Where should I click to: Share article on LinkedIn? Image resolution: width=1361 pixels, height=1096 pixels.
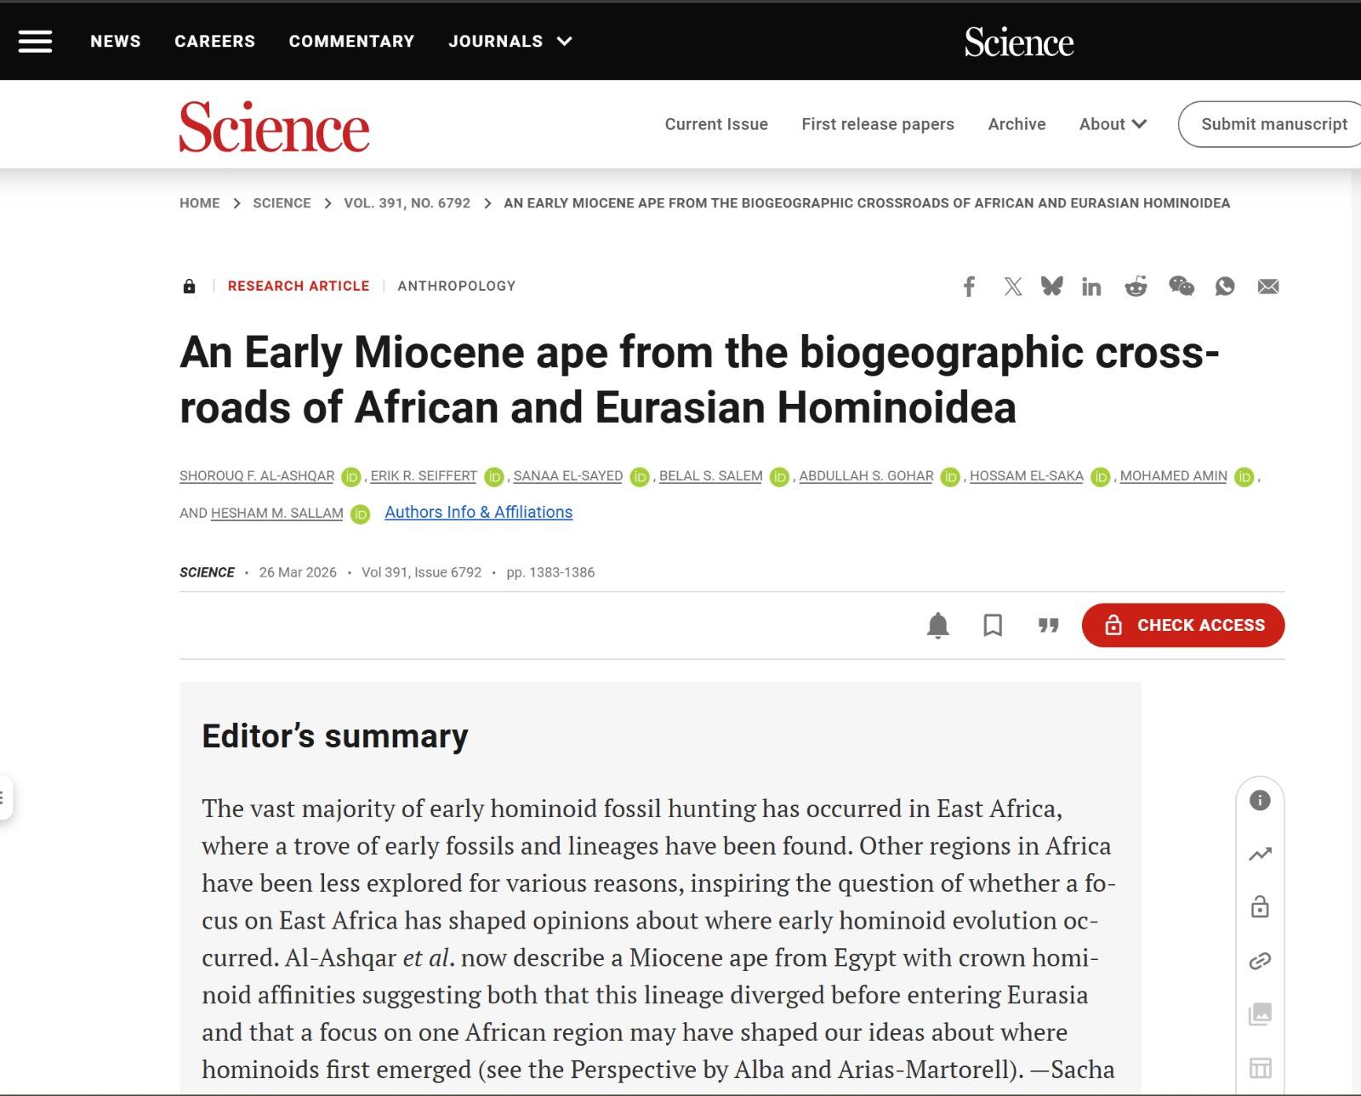(x=1091, y=287)
